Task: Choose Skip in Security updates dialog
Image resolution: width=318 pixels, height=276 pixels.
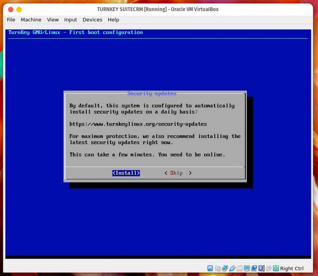Action: [x=178, y=173]
